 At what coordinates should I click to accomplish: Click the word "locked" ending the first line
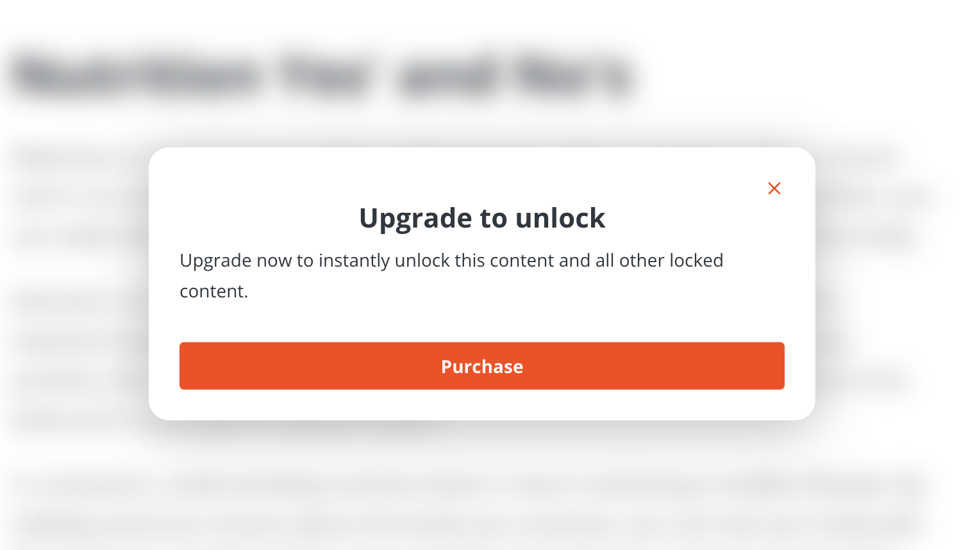696,261
